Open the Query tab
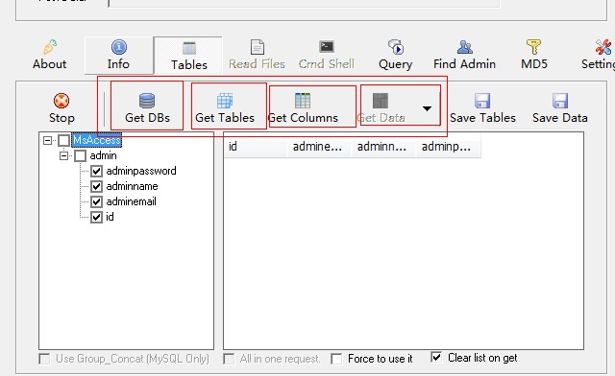This screenshot has height=376, width=615. [x=395, y=56]
